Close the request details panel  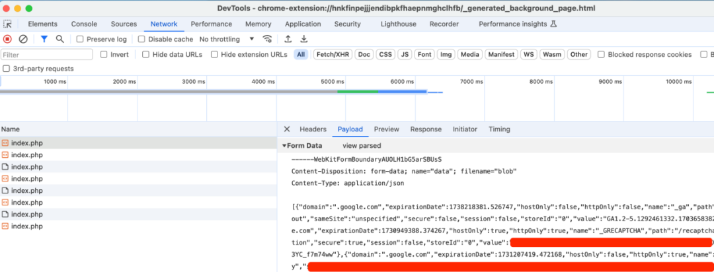(x=287, y=129)
